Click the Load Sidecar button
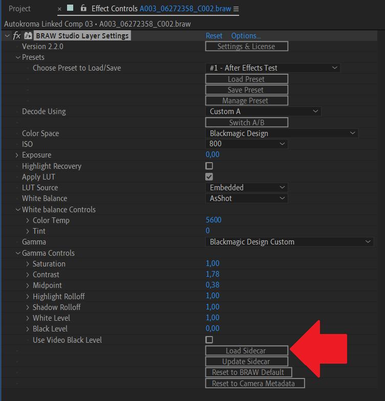The height and width of the screenshot is (401, 385). click(x=246, y=351)
